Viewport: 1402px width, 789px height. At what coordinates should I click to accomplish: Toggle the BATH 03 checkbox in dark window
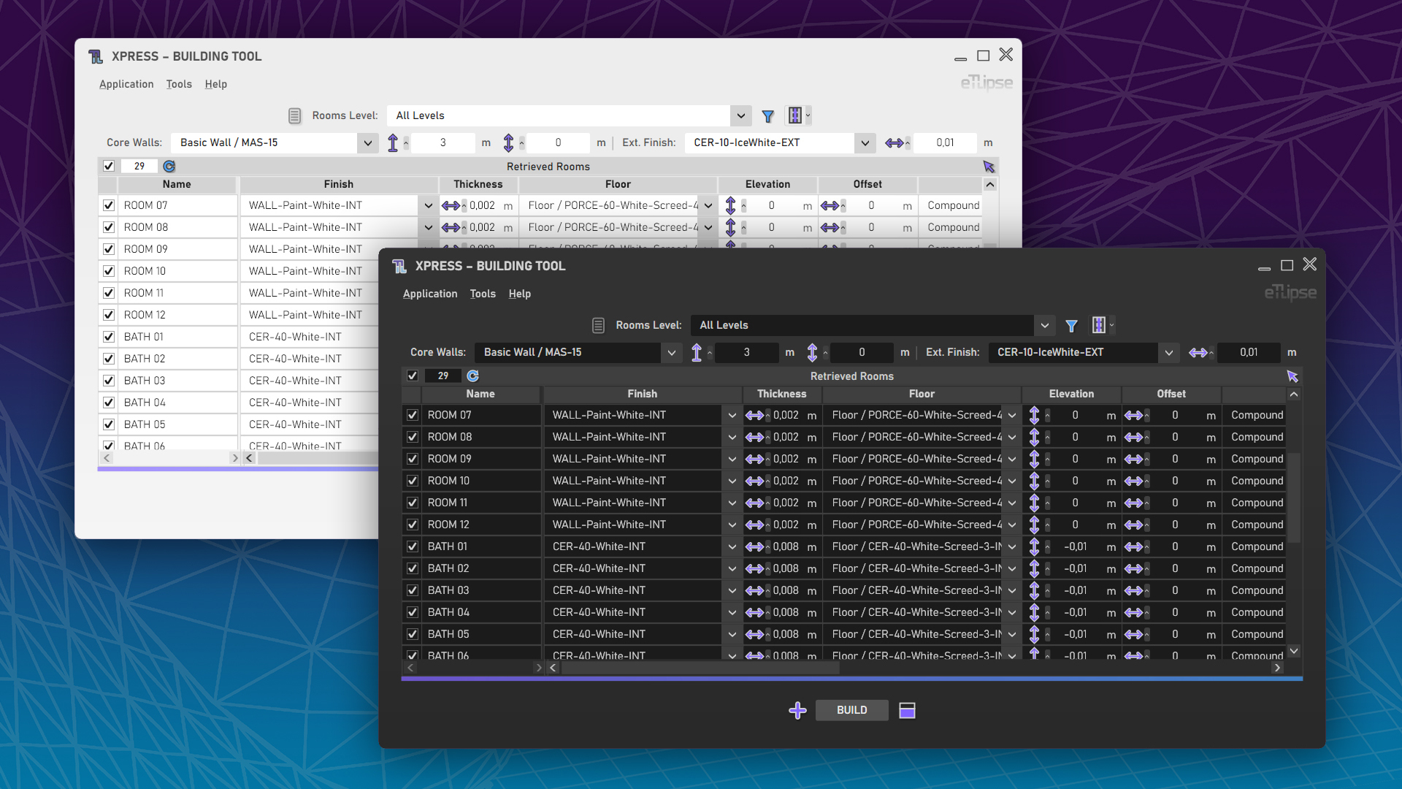coord(413,590)
